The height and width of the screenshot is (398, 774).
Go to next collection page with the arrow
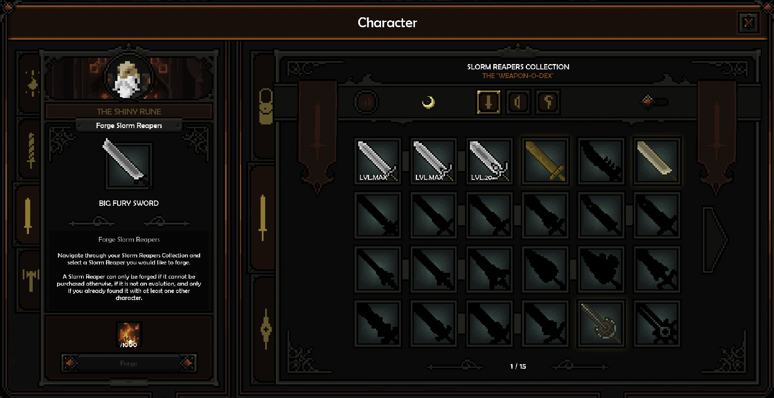click(x=715, y=239)
